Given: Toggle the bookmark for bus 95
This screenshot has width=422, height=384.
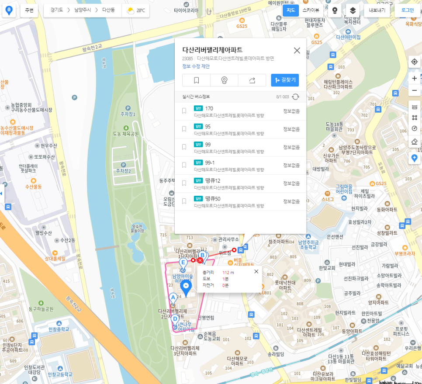Looking at the screenshot, I should (184, 129).
